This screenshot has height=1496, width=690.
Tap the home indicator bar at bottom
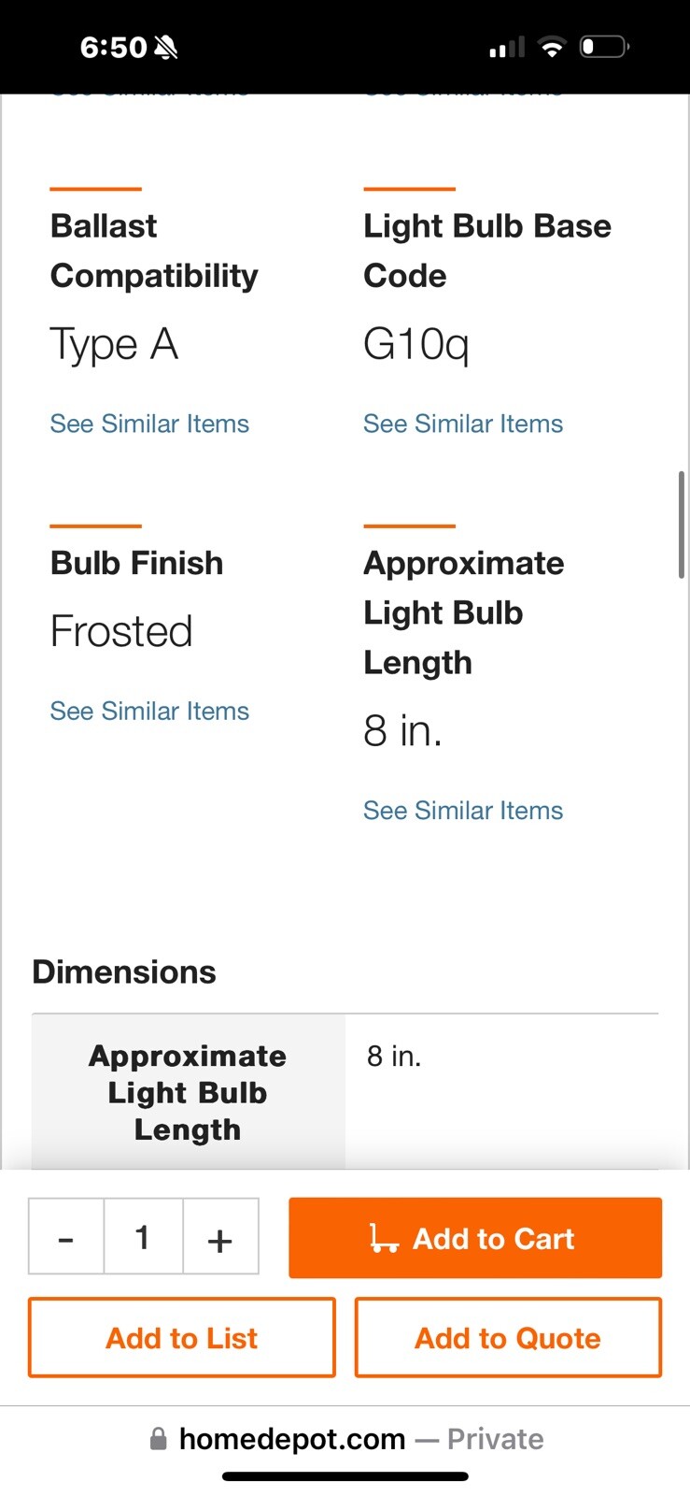[x=345, y=1476]
